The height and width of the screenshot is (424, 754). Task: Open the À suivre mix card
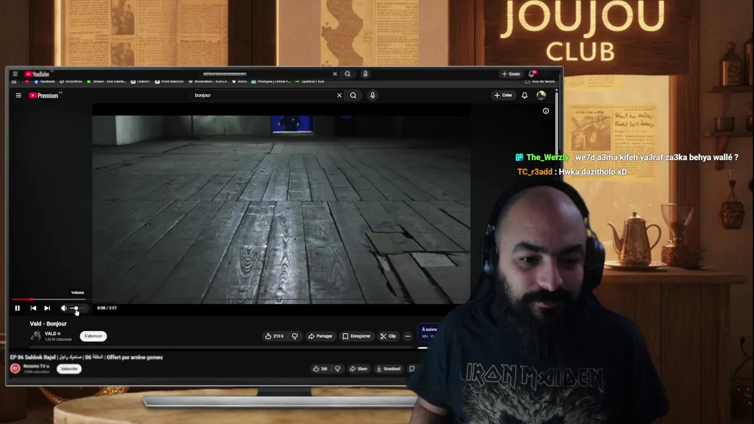(428, 333)
